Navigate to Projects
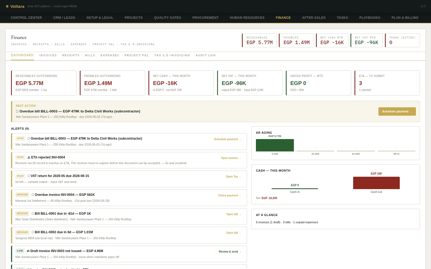The height and width of the screenshot is (269, 431). [x=134, y=18]
